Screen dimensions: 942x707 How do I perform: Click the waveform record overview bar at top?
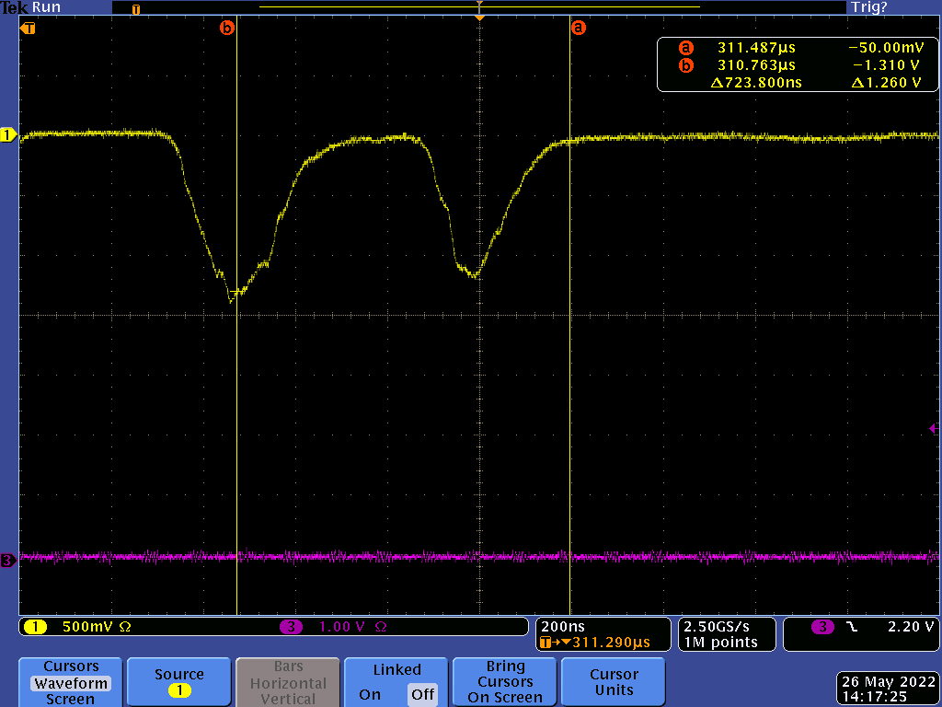[478, 7]
